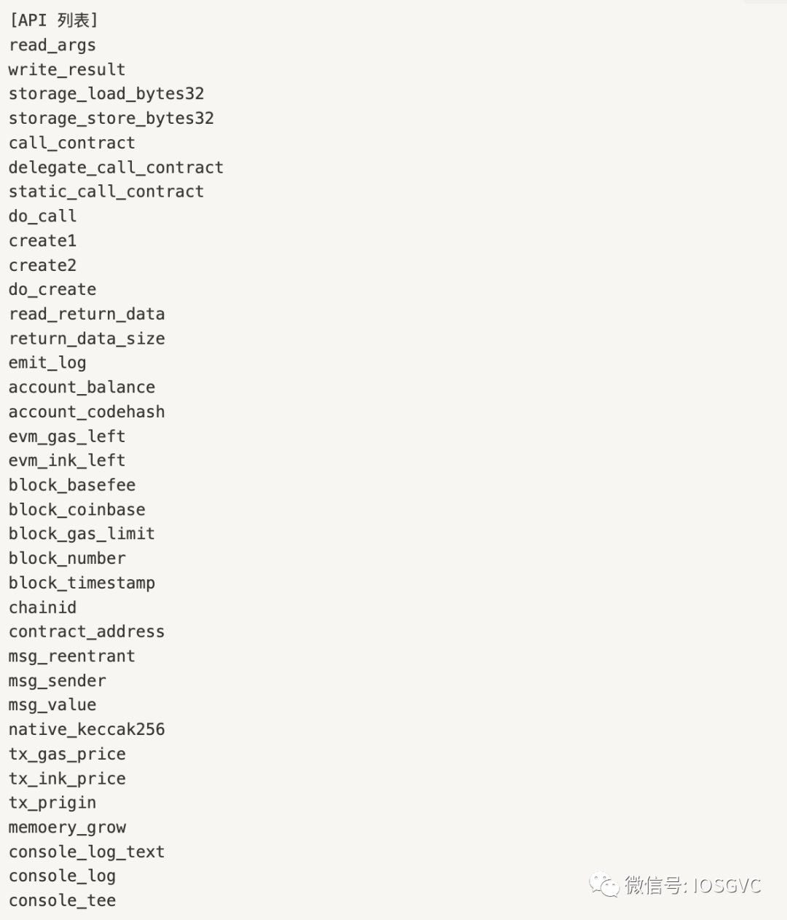The image size is (787, 920).
Task: Select the emit_log line
Action: (47, 363)
